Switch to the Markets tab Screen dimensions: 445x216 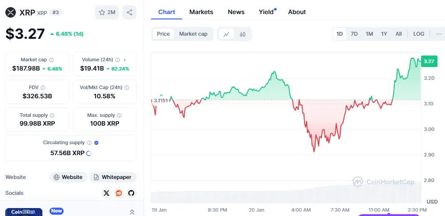(x=201, y=12)
